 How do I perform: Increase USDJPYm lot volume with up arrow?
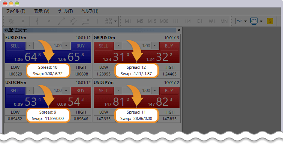(155, 90)
